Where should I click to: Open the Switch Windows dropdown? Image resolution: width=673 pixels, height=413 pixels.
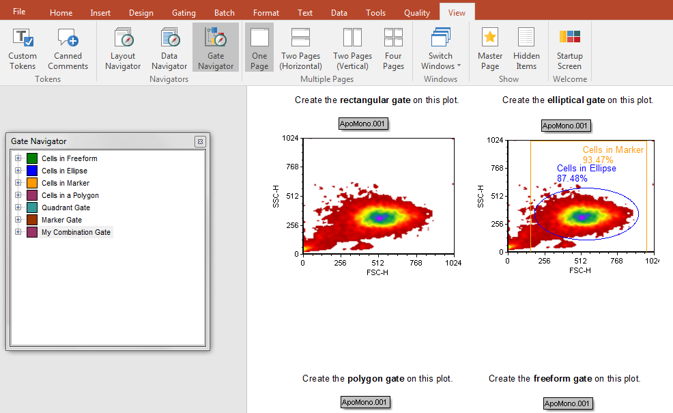click(x=440, y=49)
